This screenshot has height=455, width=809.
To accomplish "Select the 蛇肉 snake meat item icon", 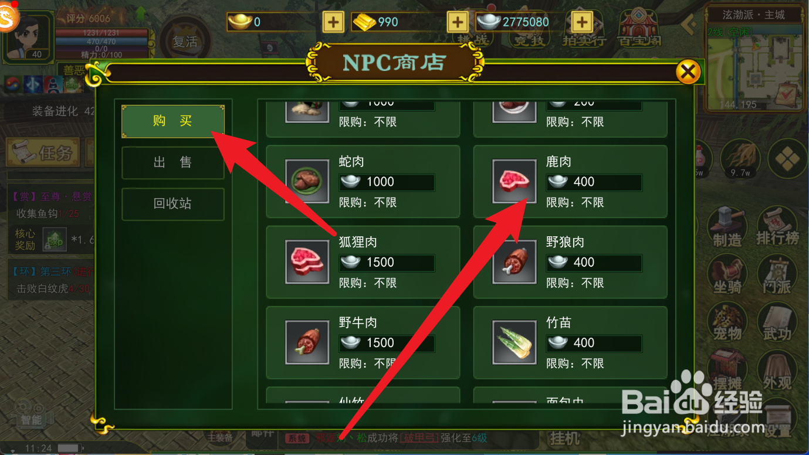I will tap(307, 181).
